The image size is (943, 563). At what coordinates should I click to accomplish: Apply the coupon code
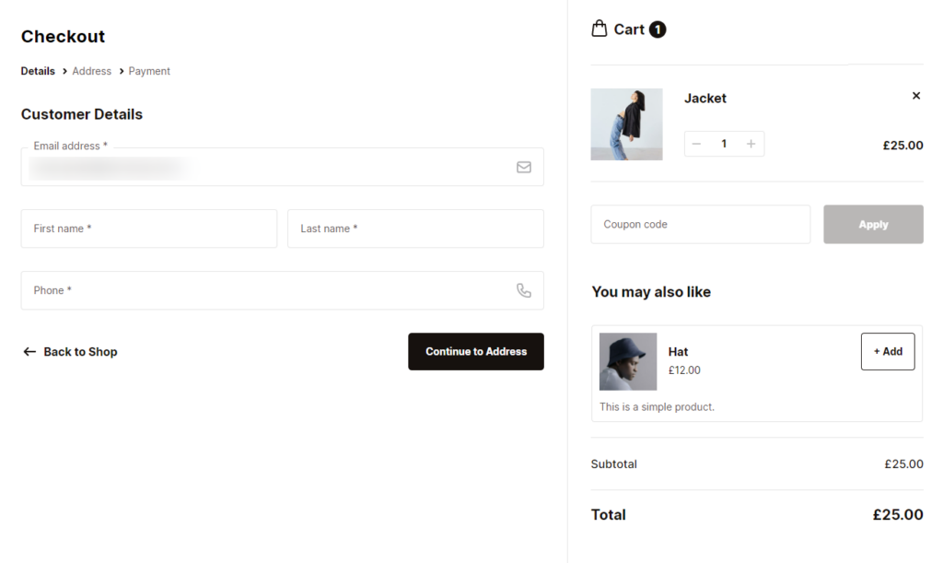tap(873, 225)
